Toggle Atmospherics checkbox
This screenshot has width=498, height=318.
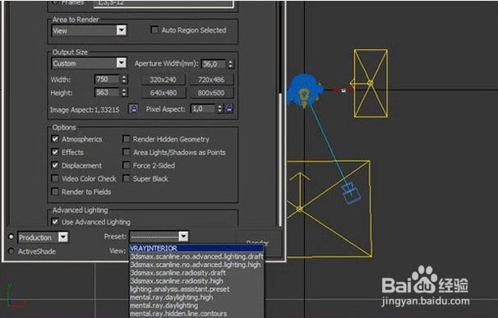(x=55, y=139)
